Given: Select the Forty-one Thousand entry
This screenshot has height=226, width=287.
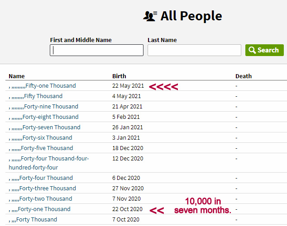Looking at the screenshot, I should 44,209.
